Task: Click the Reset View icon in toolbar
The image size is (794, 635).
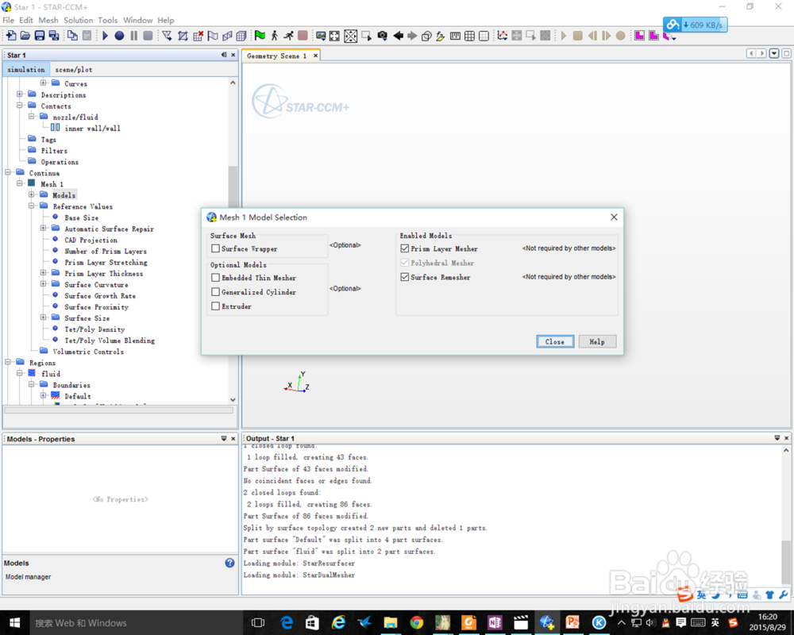Action: point(335,36)
